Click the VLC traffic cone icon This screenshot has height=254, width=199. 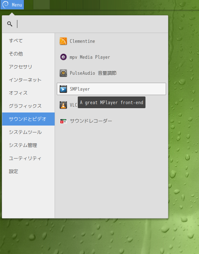63,105
